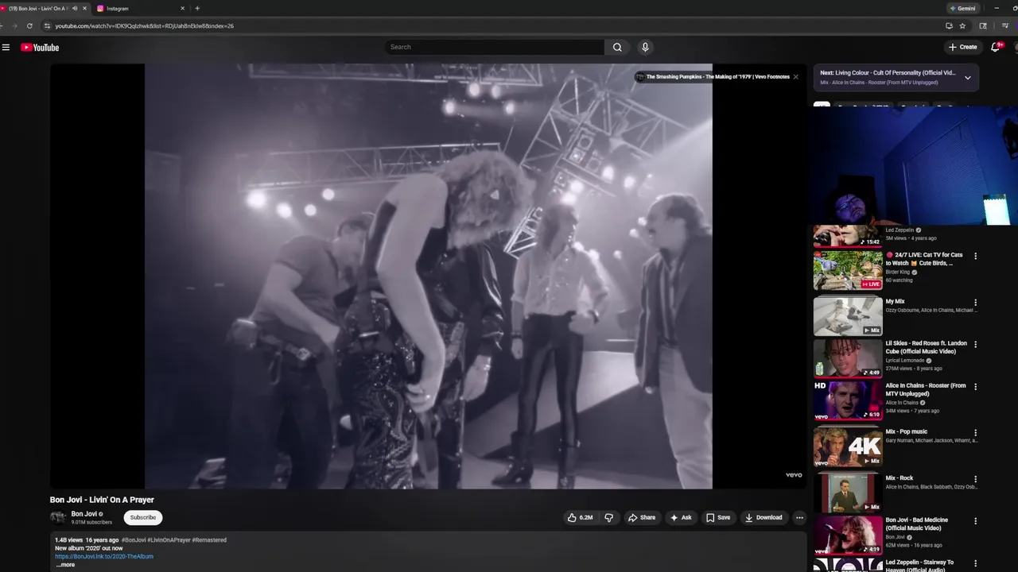
Task: Click the #LivinOnAPrayer hashtag
Action: (x=173, y=540)
